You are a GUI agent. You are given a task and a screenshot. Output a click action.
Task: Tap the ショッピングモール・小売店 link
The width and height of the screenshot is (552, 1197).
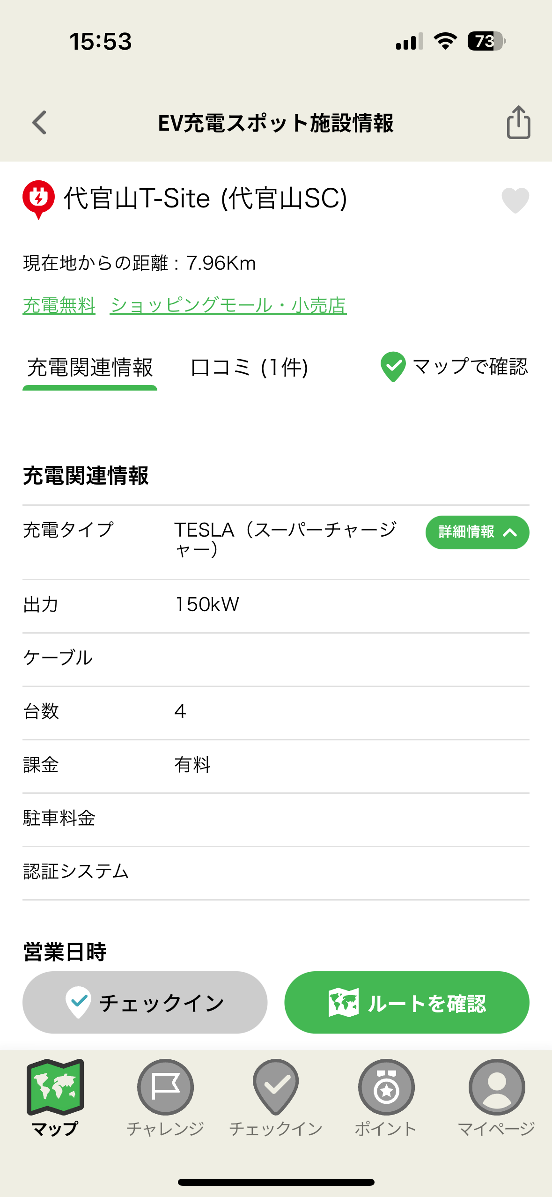[228, 305]
